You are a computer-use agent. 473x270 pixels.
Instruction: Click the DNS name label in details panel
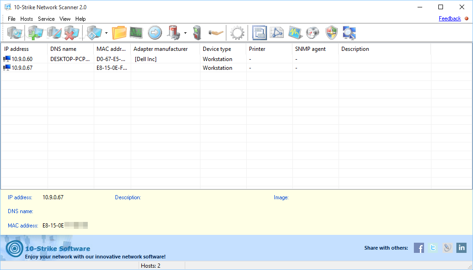[x=20, y=211]
